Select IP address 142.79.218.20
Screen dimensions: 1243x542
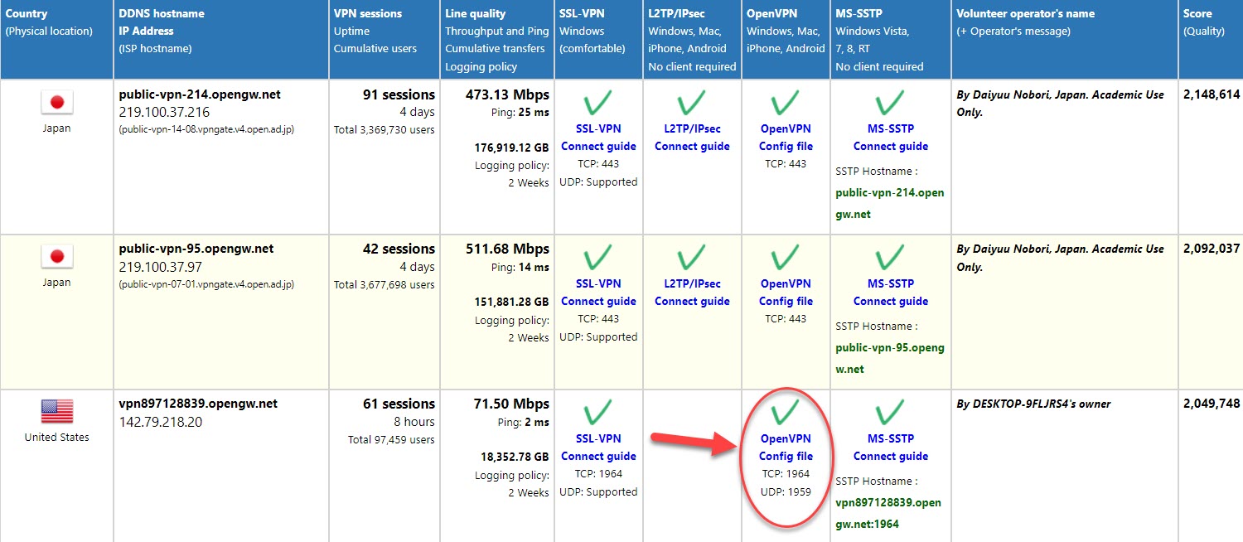(160, 422)
